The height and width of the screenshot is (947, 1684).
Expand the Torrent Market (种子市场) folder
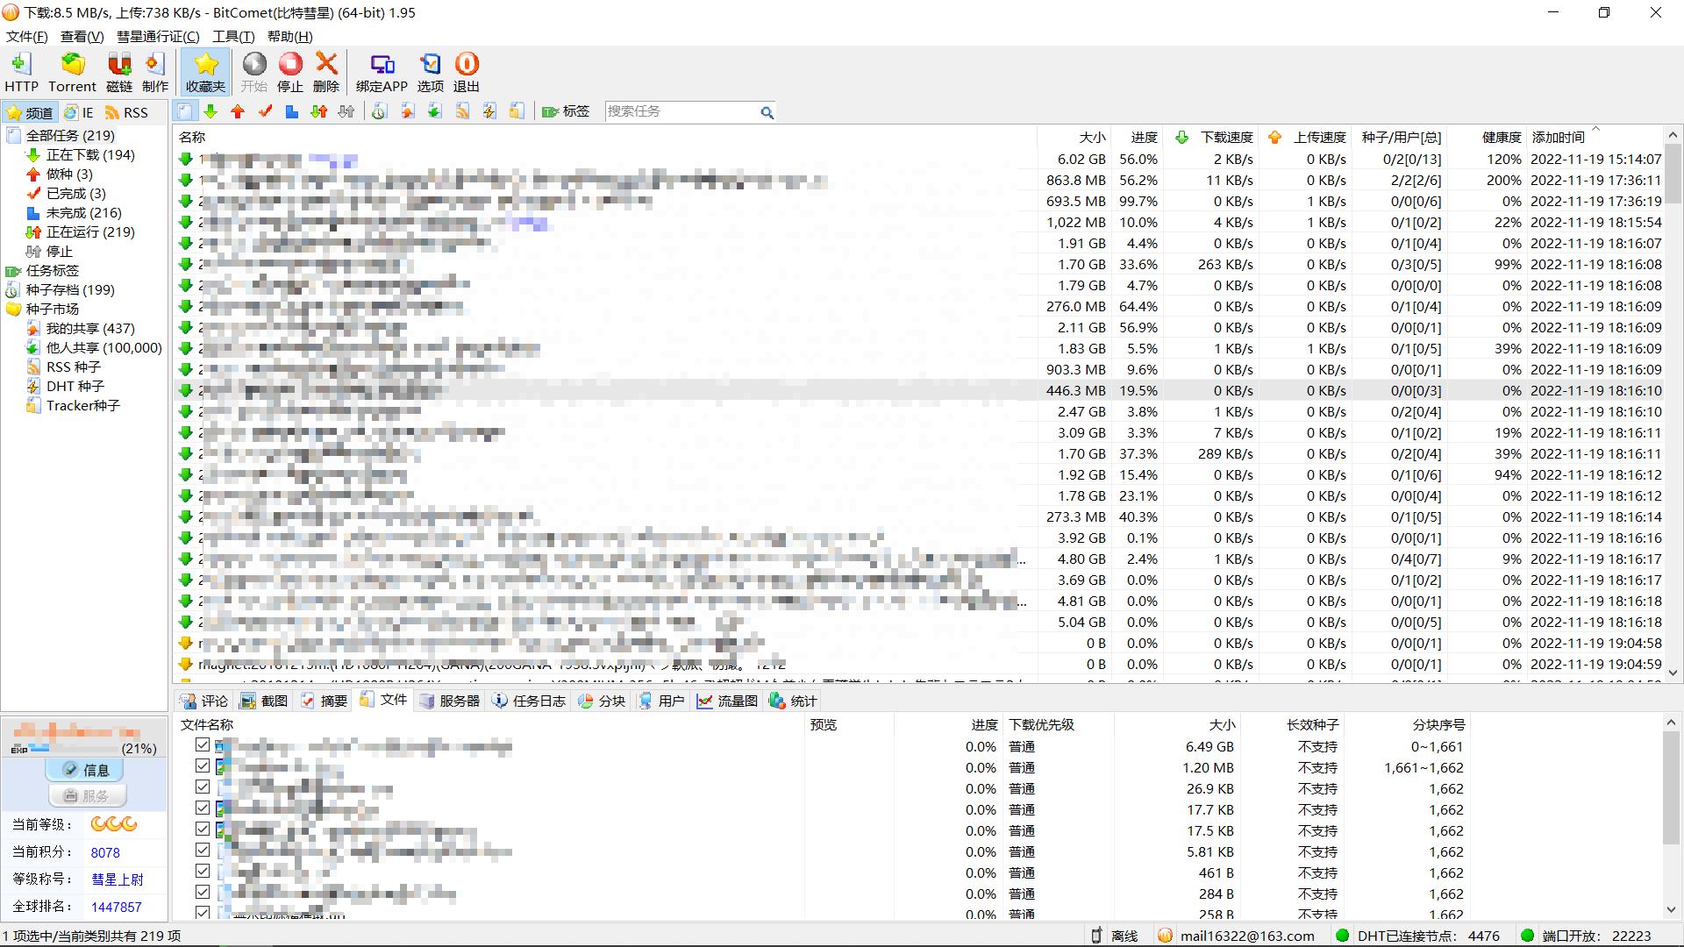click(52, 309)
